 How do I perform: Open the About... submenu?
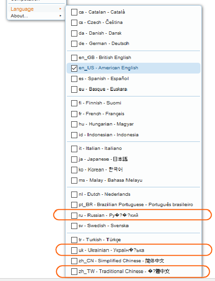click(x=37, y=16)
